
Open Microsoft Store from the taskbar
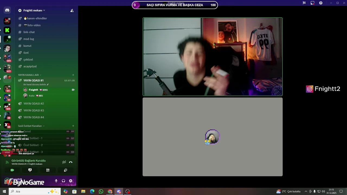74,191
